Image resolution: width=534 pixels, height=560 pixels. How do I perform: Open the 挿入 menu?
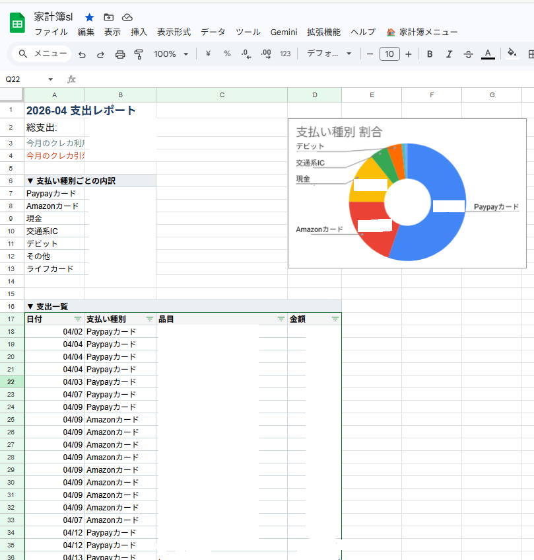(x=139, y=32)
